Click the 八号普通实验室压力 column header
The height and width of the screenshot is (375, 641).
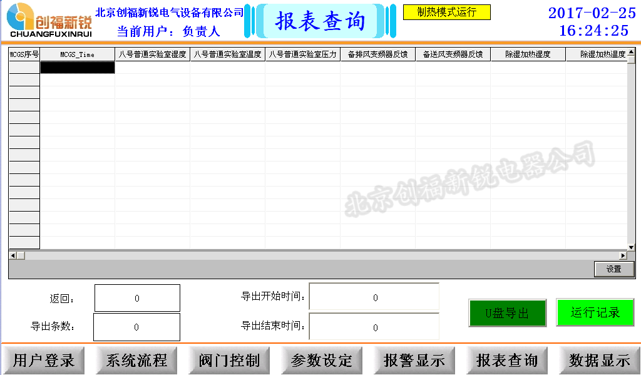(x=303, y=54)
